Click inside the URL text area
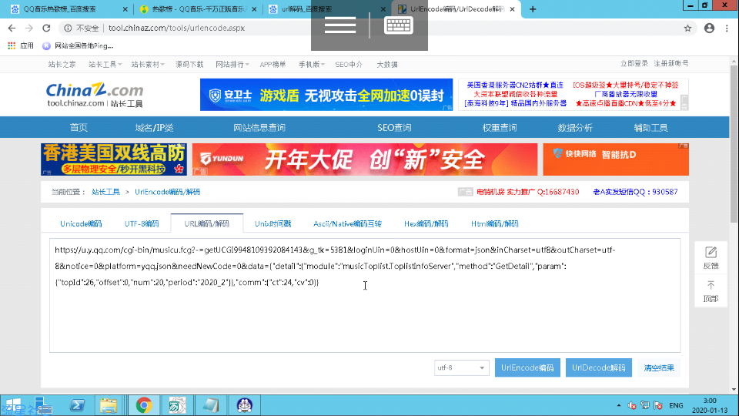The image size is (739, 416). click(365, 295)
